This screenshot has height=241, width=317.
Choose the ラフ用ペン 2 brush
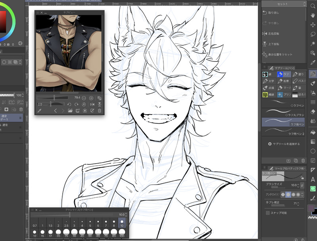(x=283, y=131)
